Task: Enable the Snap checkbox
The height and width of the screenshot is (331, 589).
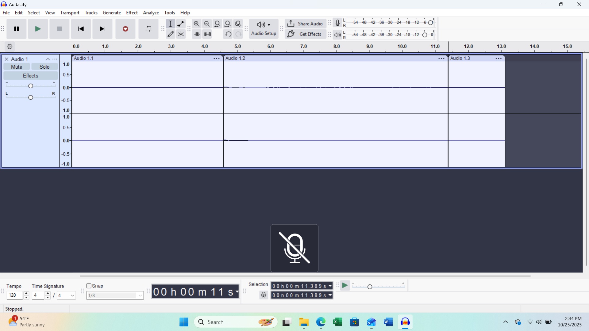Action: pyautogui.click(x=89, y=286)
